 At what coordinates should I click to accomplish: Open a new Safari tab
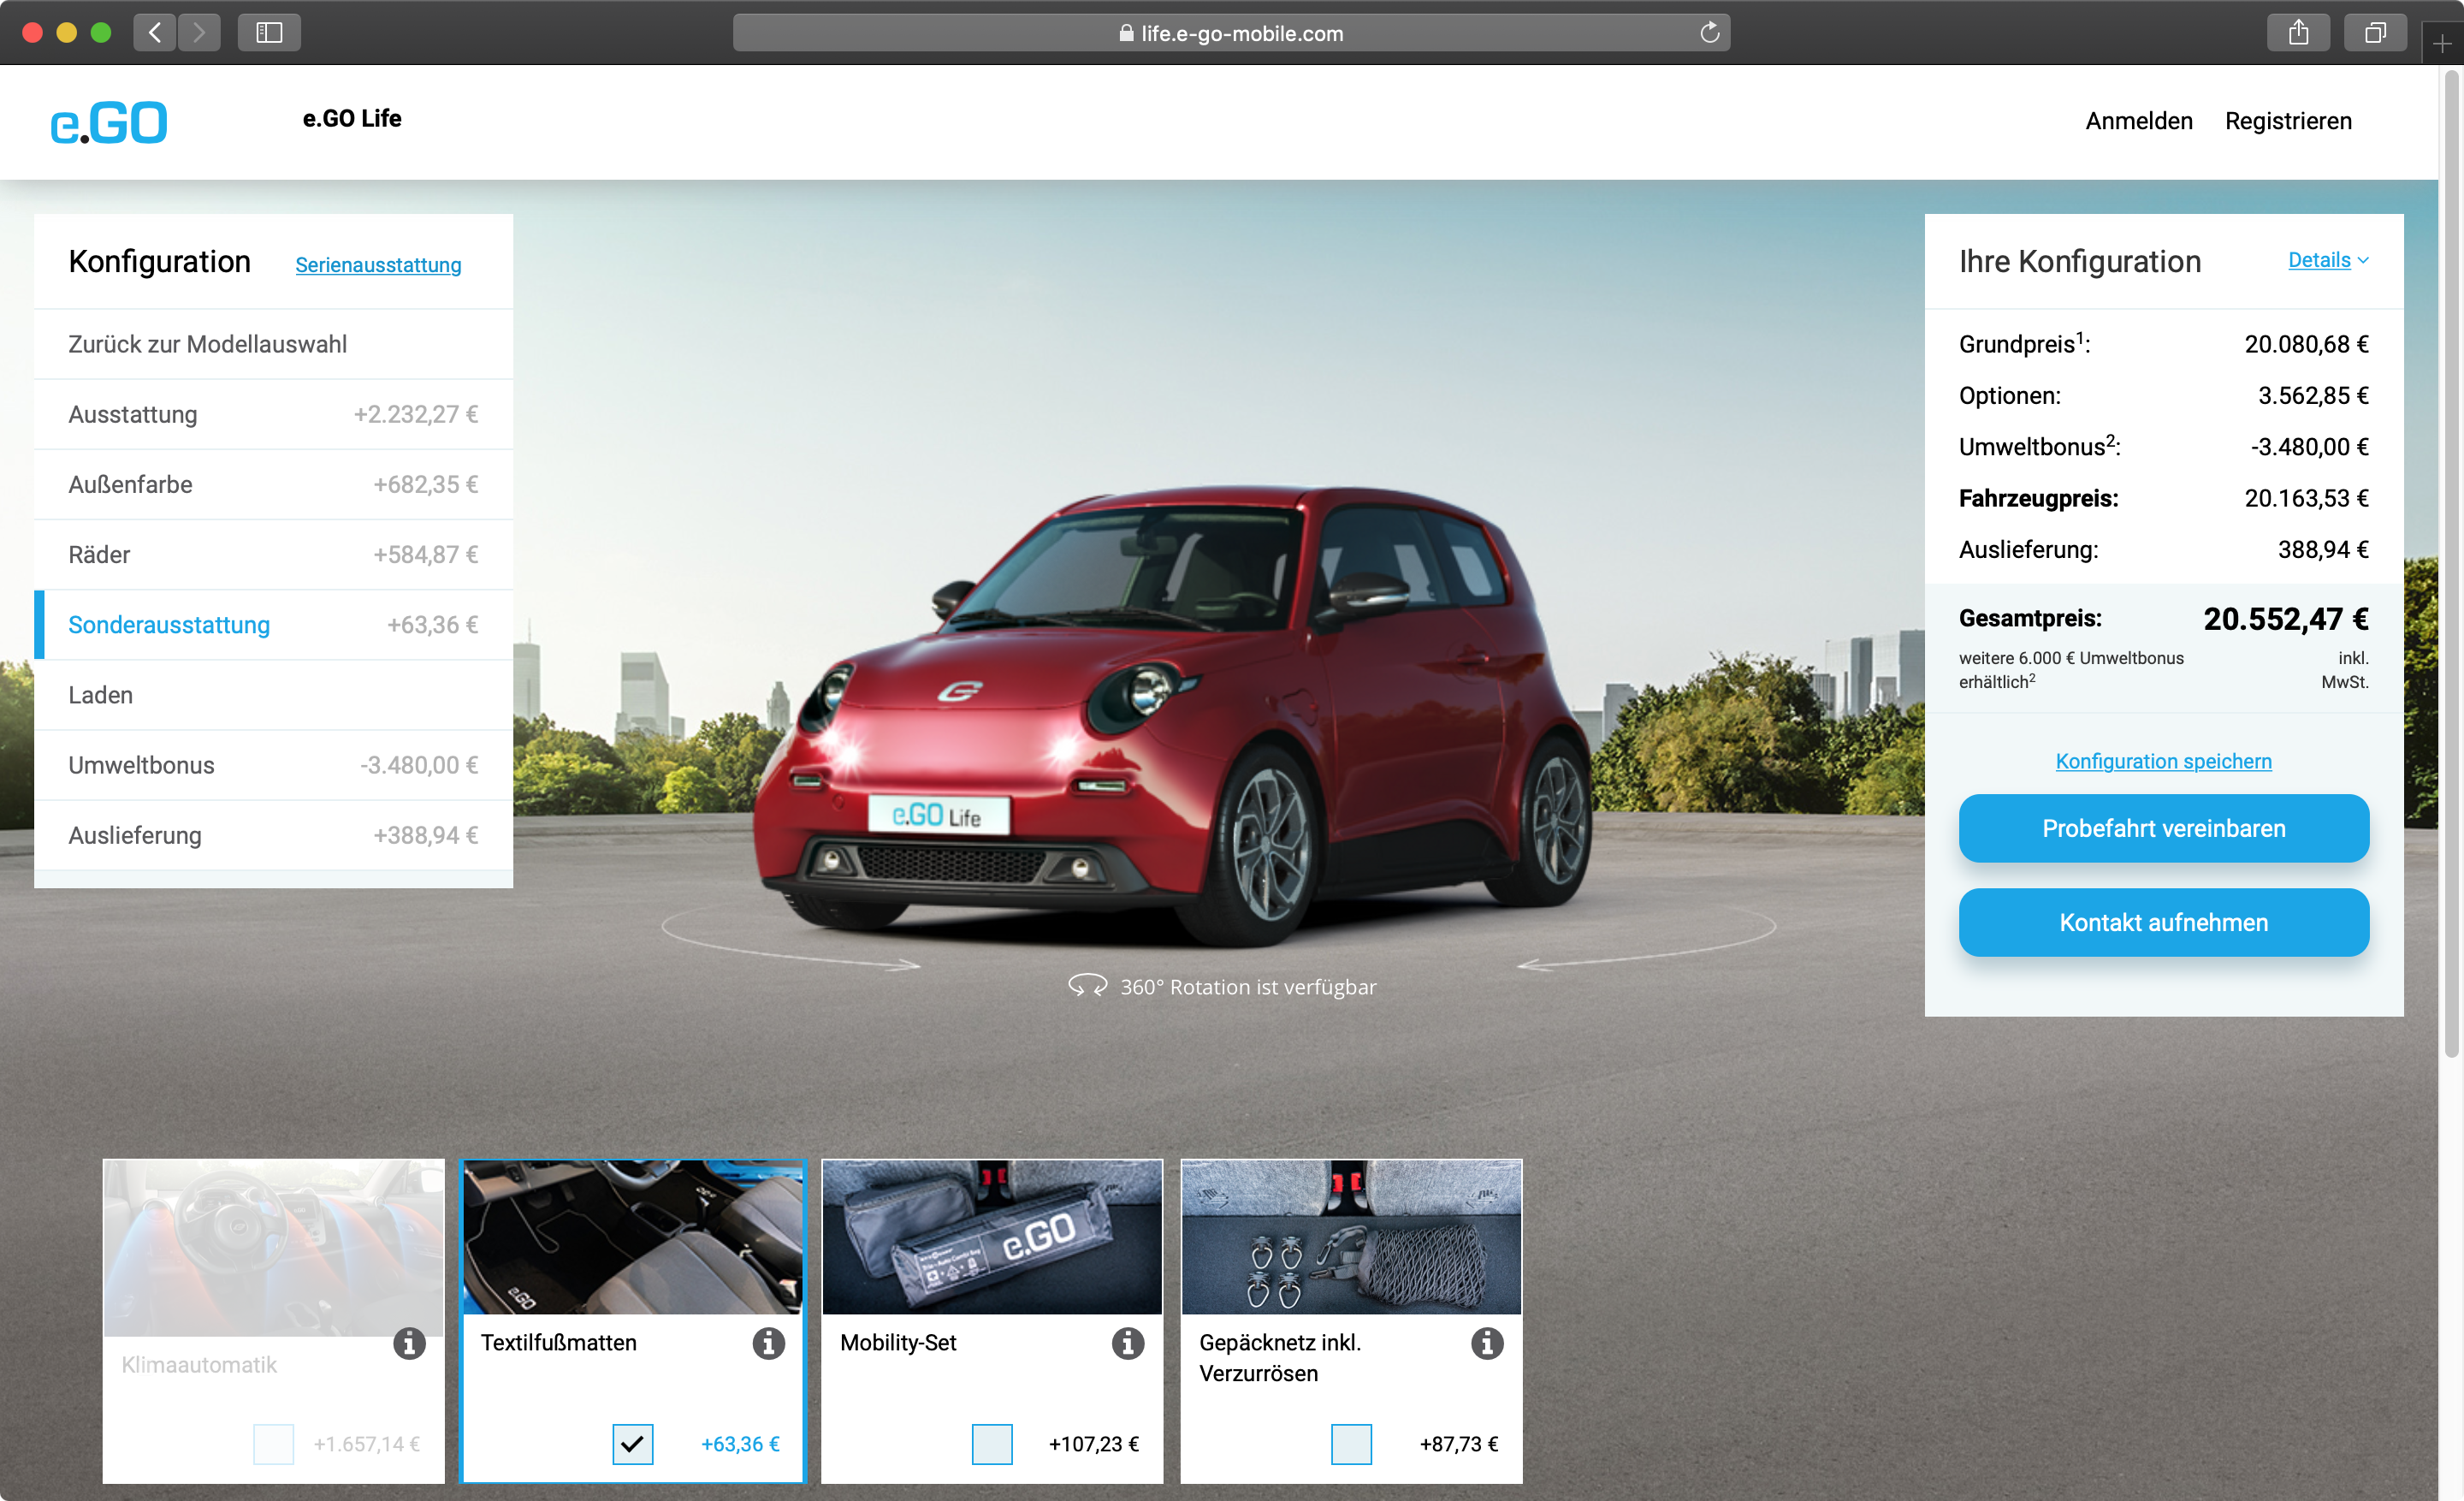pos(2442,43)
